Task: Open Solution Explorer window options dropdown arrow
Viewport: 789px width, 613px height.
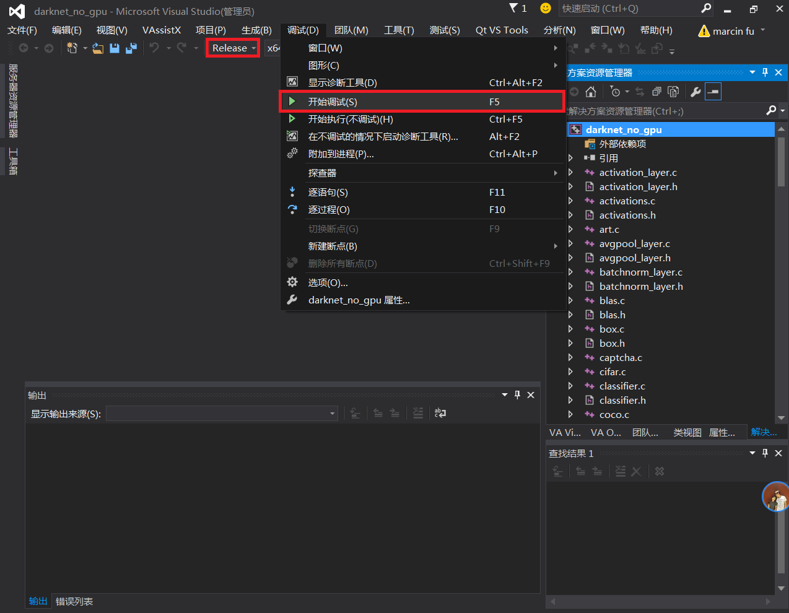Action: click(x=752, y=72)
